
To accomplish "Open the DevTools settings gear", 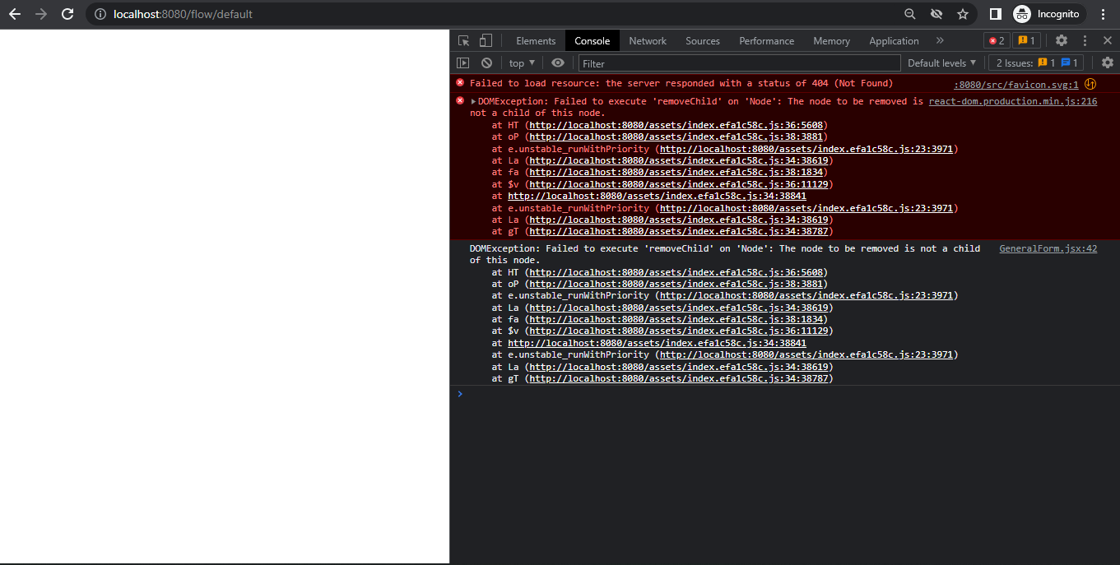I will click(1062, 40).
